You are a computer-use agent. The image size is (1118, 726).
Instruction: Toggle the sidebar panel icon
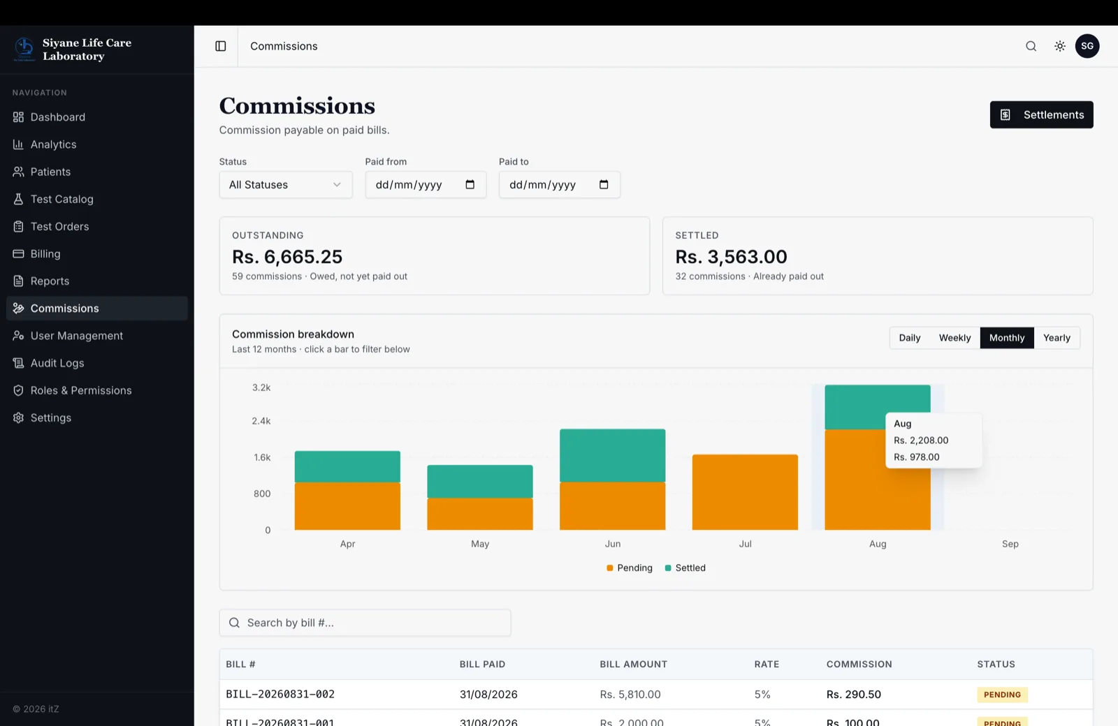pyautogui.click(x=220, y=46)
